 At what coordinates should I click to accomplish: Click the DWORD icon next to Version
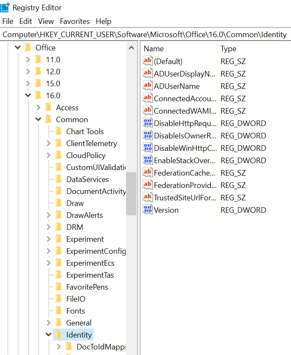point(147,210)
